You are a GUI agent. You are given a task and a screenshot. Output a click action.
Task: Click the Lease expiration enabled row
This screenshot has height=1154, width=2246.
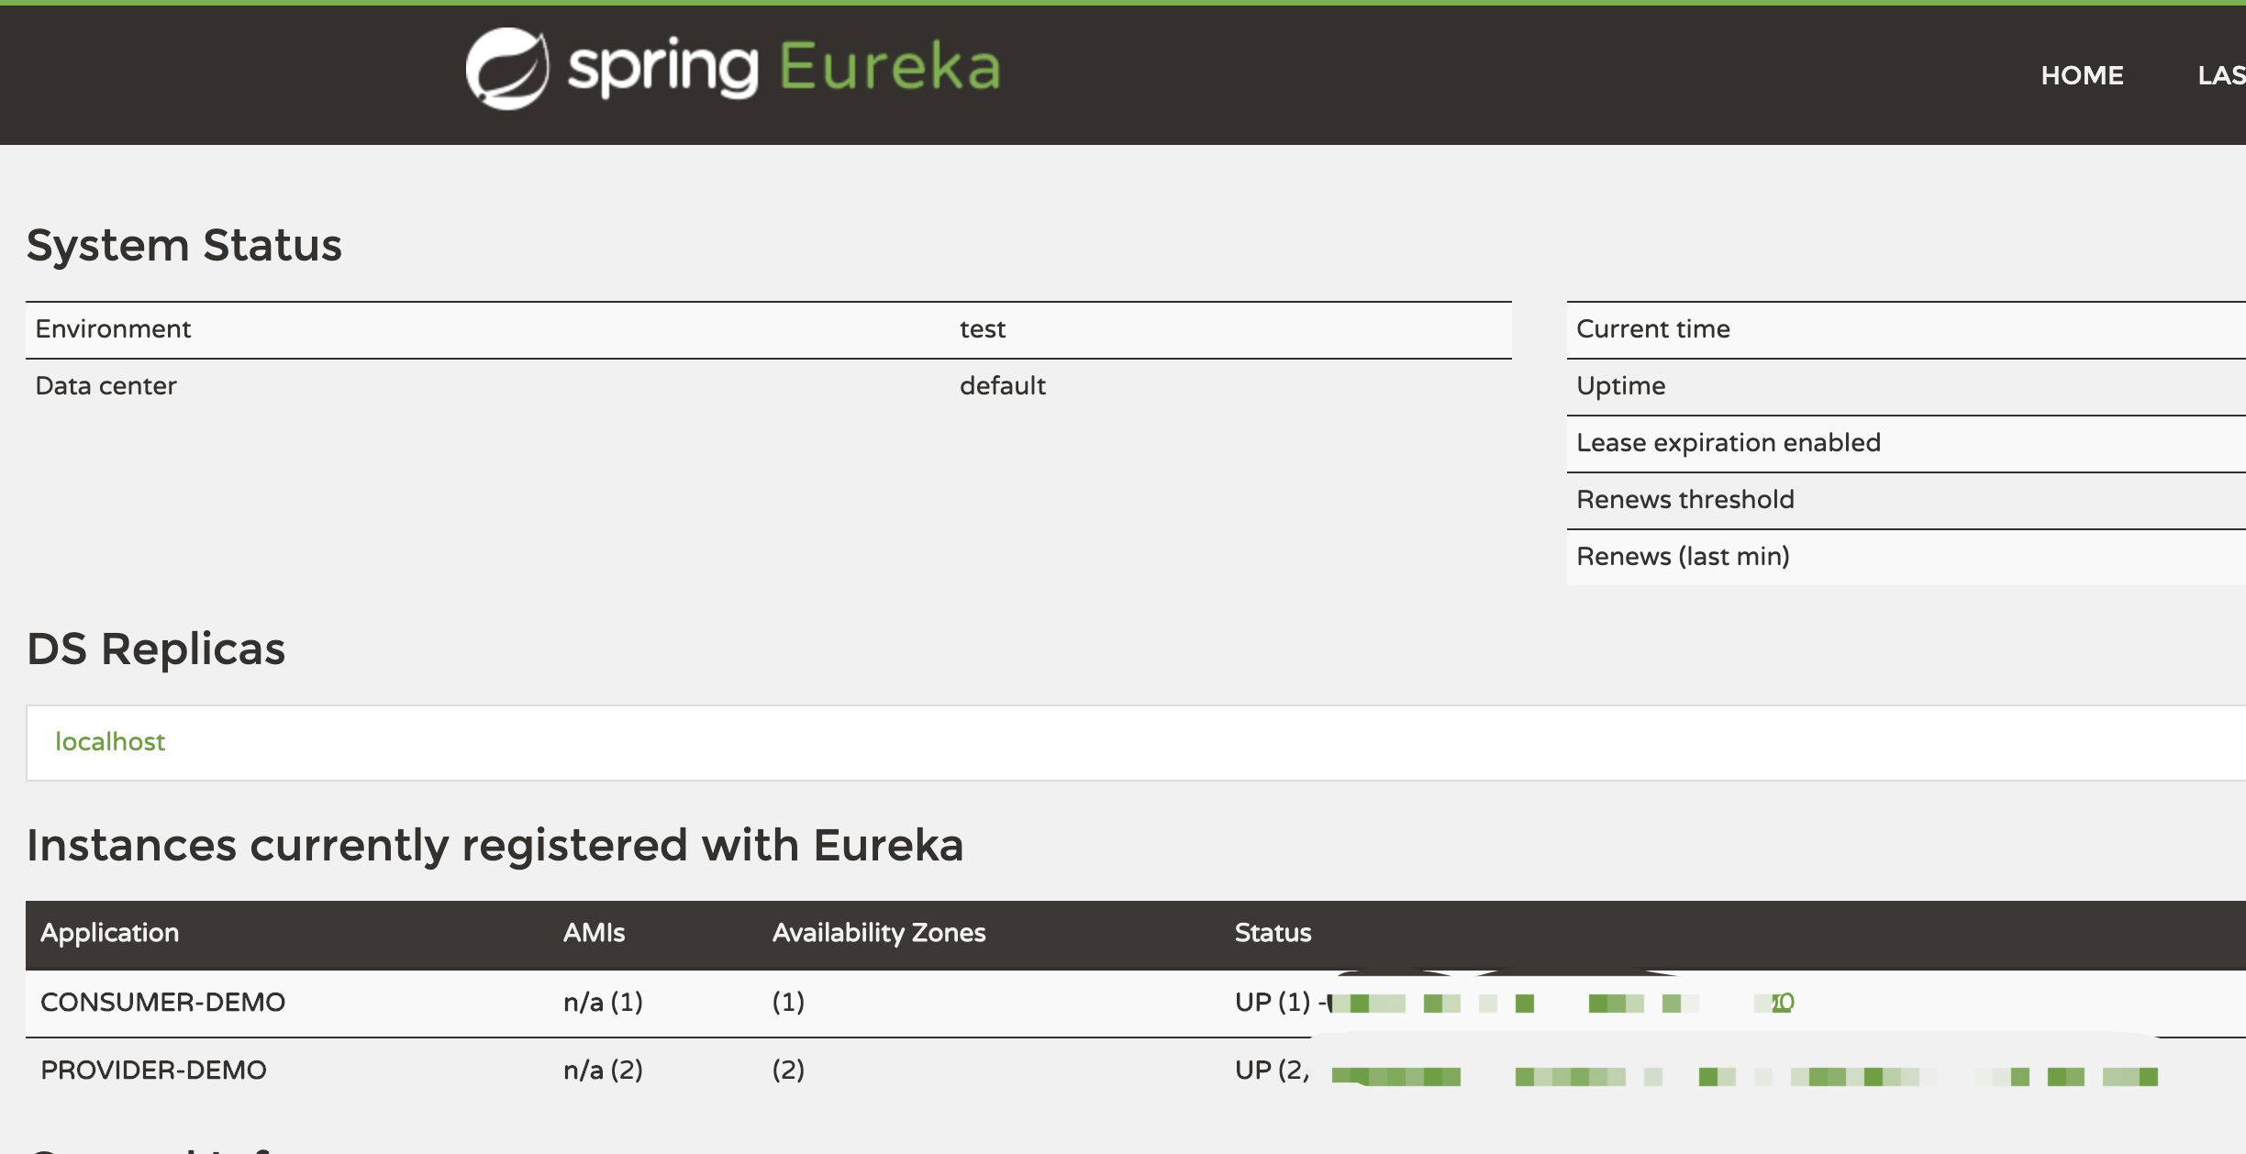[1728, 443]
